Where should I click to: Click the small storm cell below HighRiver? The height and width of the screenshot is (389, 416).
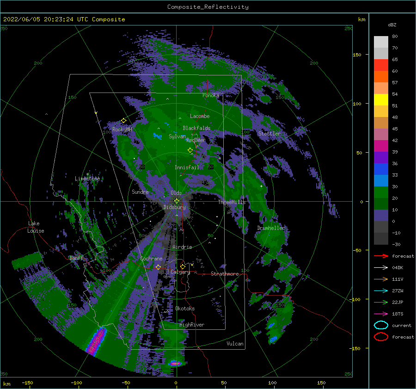pos(175,363)
